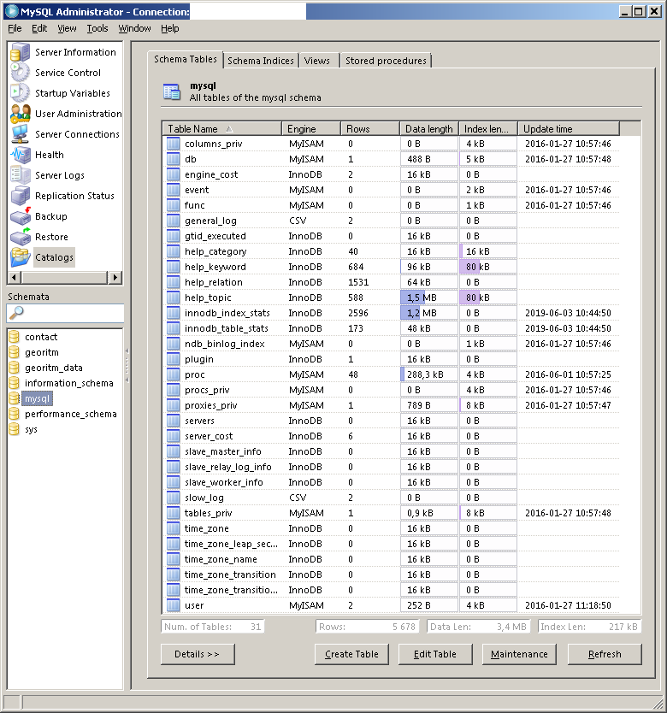Select the time_zone_name table row

coord(392,559)
